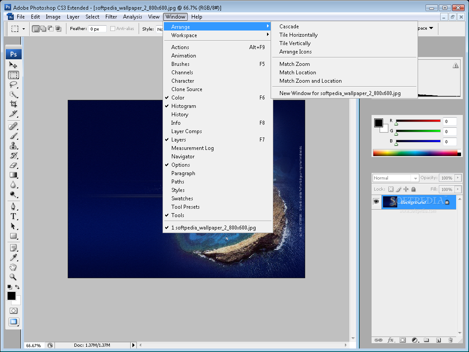This screenshot has width=469, height=352.
Task: Click the Feather input field
Action: (97, 29)
